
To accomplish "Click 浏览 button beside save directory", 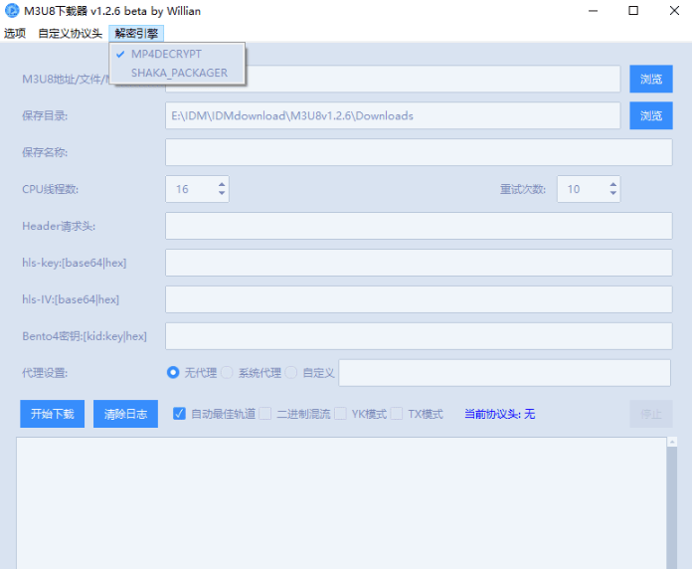I will (650, 115).
